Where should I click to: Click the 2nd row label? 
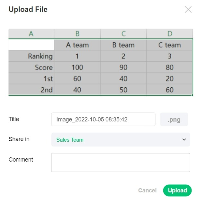point(47,90)
